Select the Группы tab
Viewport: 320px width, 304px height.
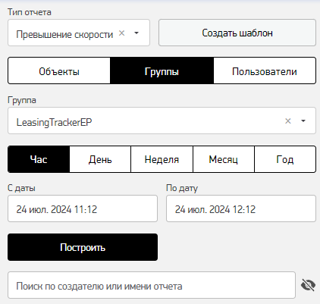[x=162, y=71]
